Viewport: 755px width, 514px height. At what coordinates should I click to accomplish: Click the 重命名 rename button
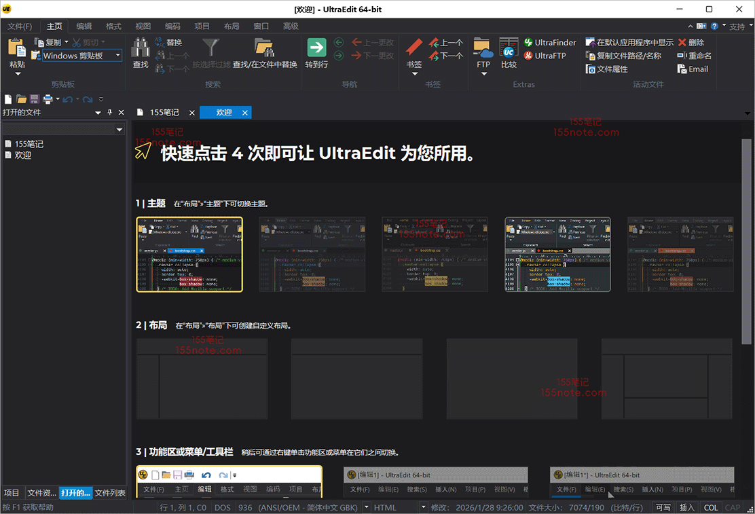694,56
